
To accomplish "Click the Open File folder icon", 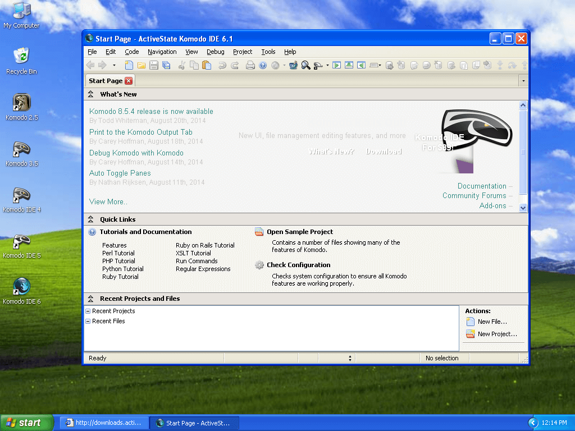I will [141, 65].
